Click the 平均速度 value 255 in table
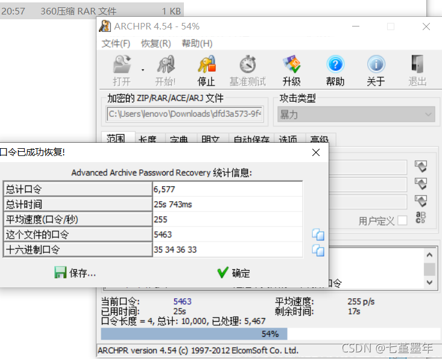 (228, 219)
